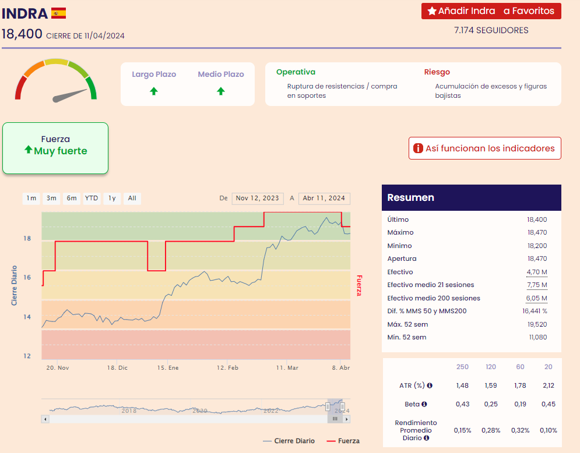Select the 1m chart range

tap(31, 199)
